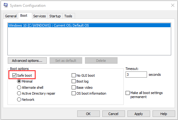Choose the Alternate shell radio button
The height and width of the screenshot is (120, 178).
coord(19,88)
